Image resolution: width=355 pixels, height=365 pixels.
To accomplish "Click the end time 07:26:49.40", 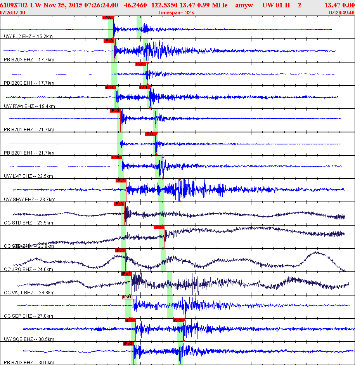I will coord(342,13).
